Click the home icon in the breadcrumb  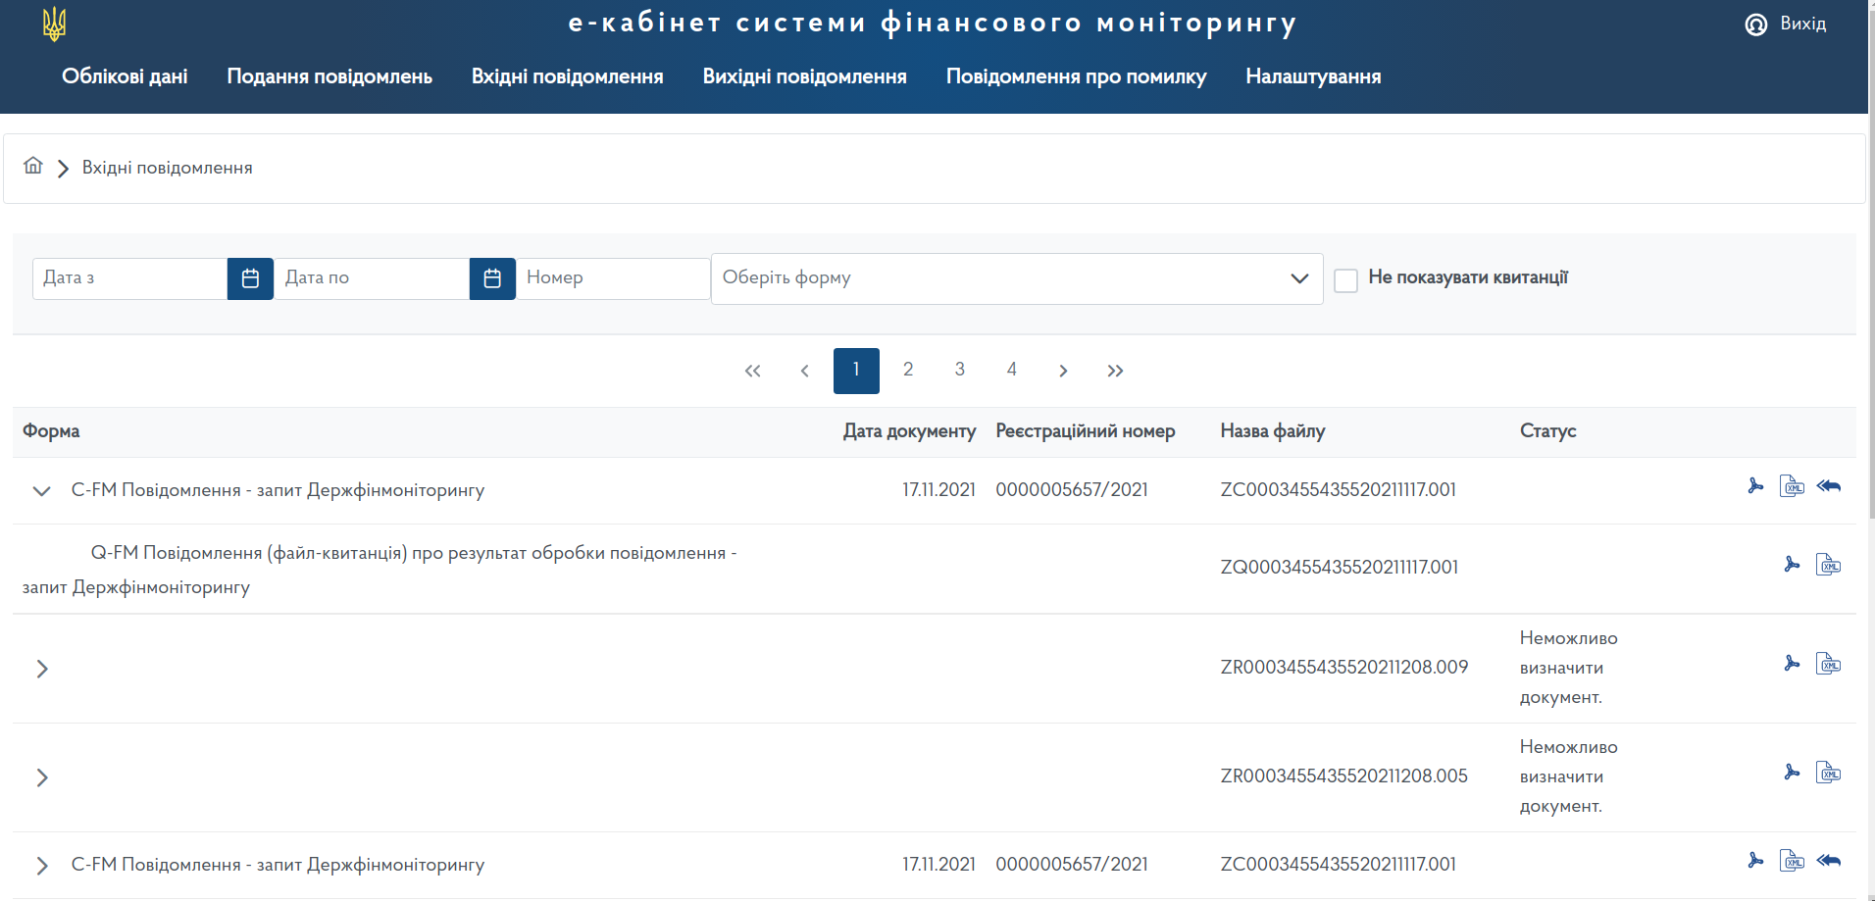pos(33,166)
